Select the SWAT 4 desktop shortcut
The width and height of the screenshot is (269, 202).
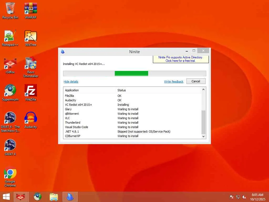[10, 147]
